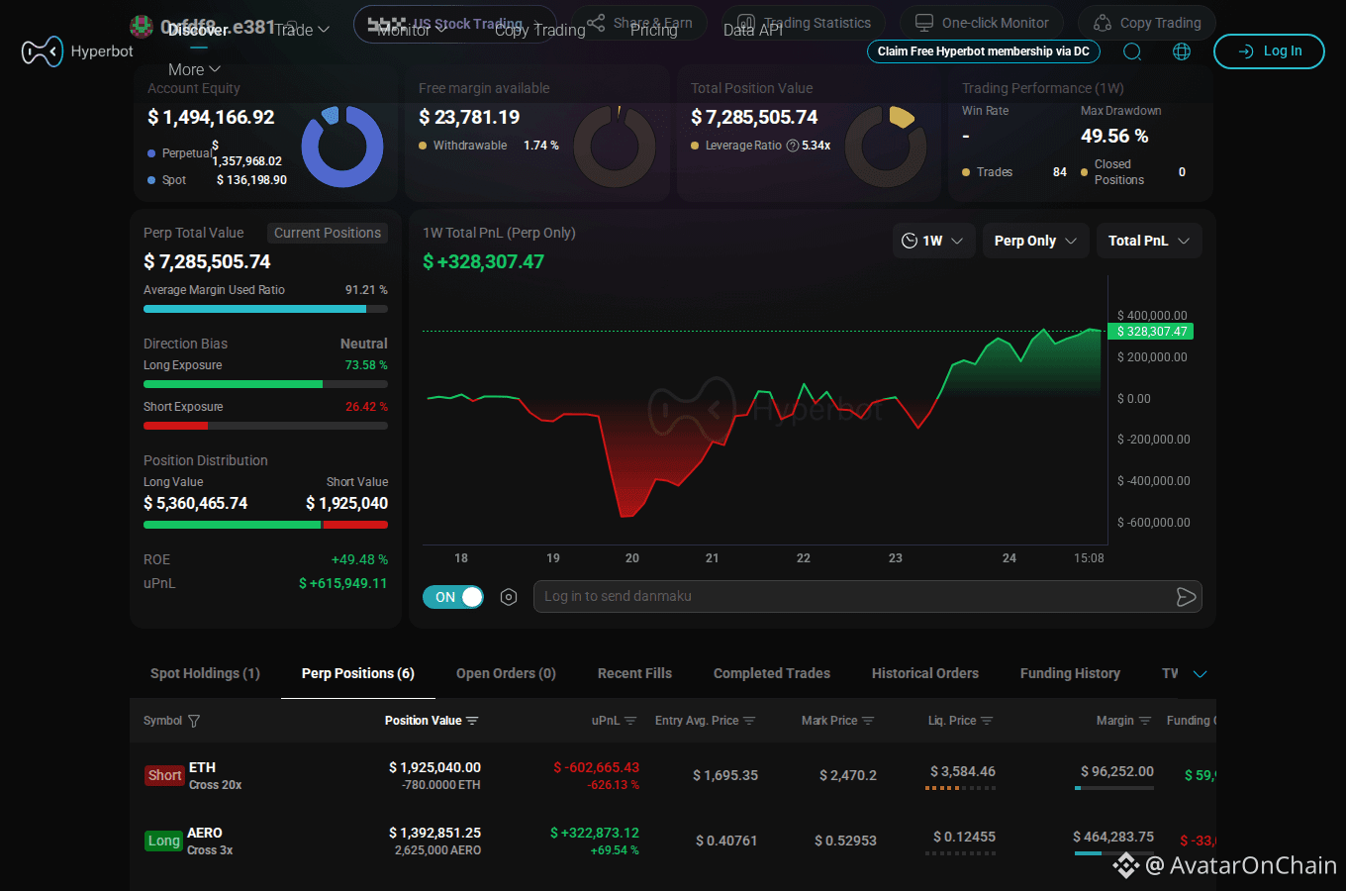
Task: Click Claim Free Hyperbot membership via DC
Action: (x=983, y=51)
